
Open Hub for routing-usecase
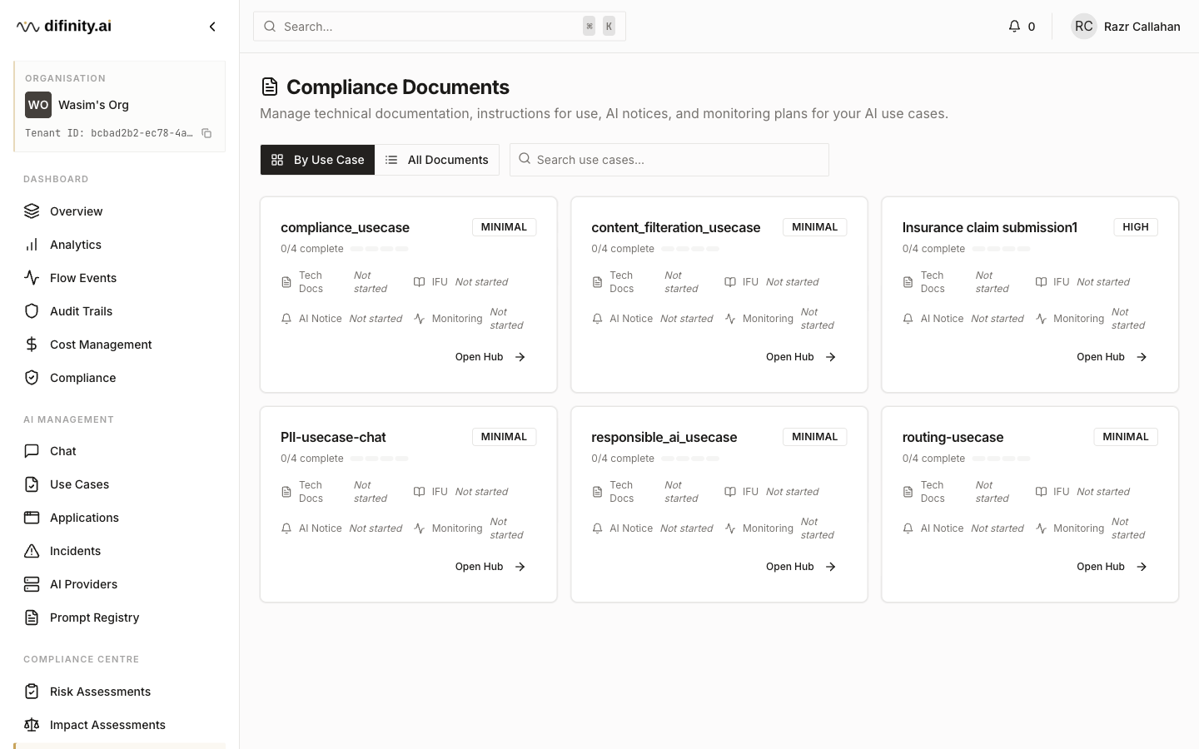(1112, 567)
